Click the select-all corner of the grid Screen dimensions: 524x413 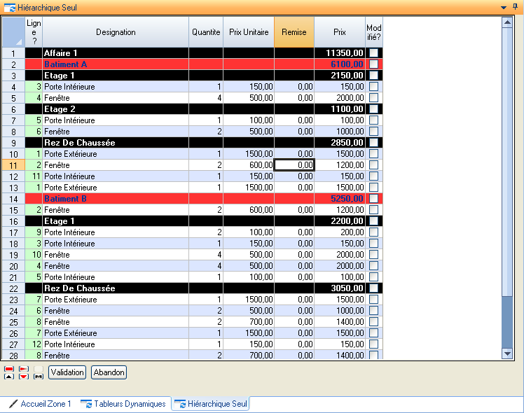pos(13,32)
